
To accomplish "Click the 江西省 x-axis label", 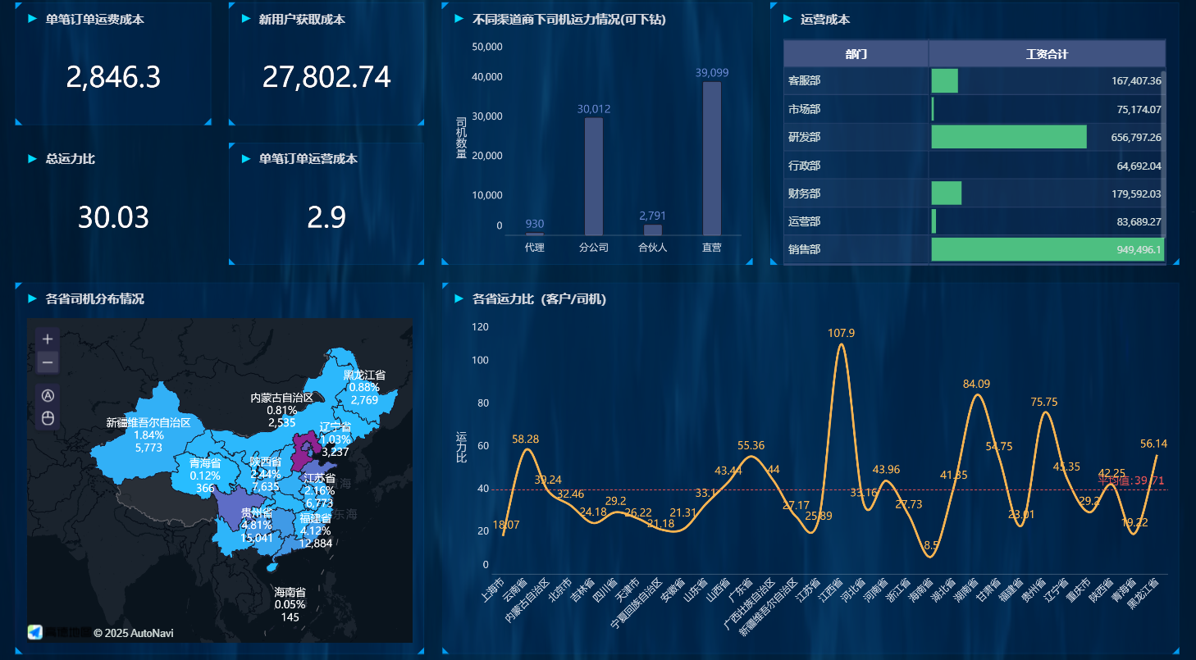I will click(833, 592).
